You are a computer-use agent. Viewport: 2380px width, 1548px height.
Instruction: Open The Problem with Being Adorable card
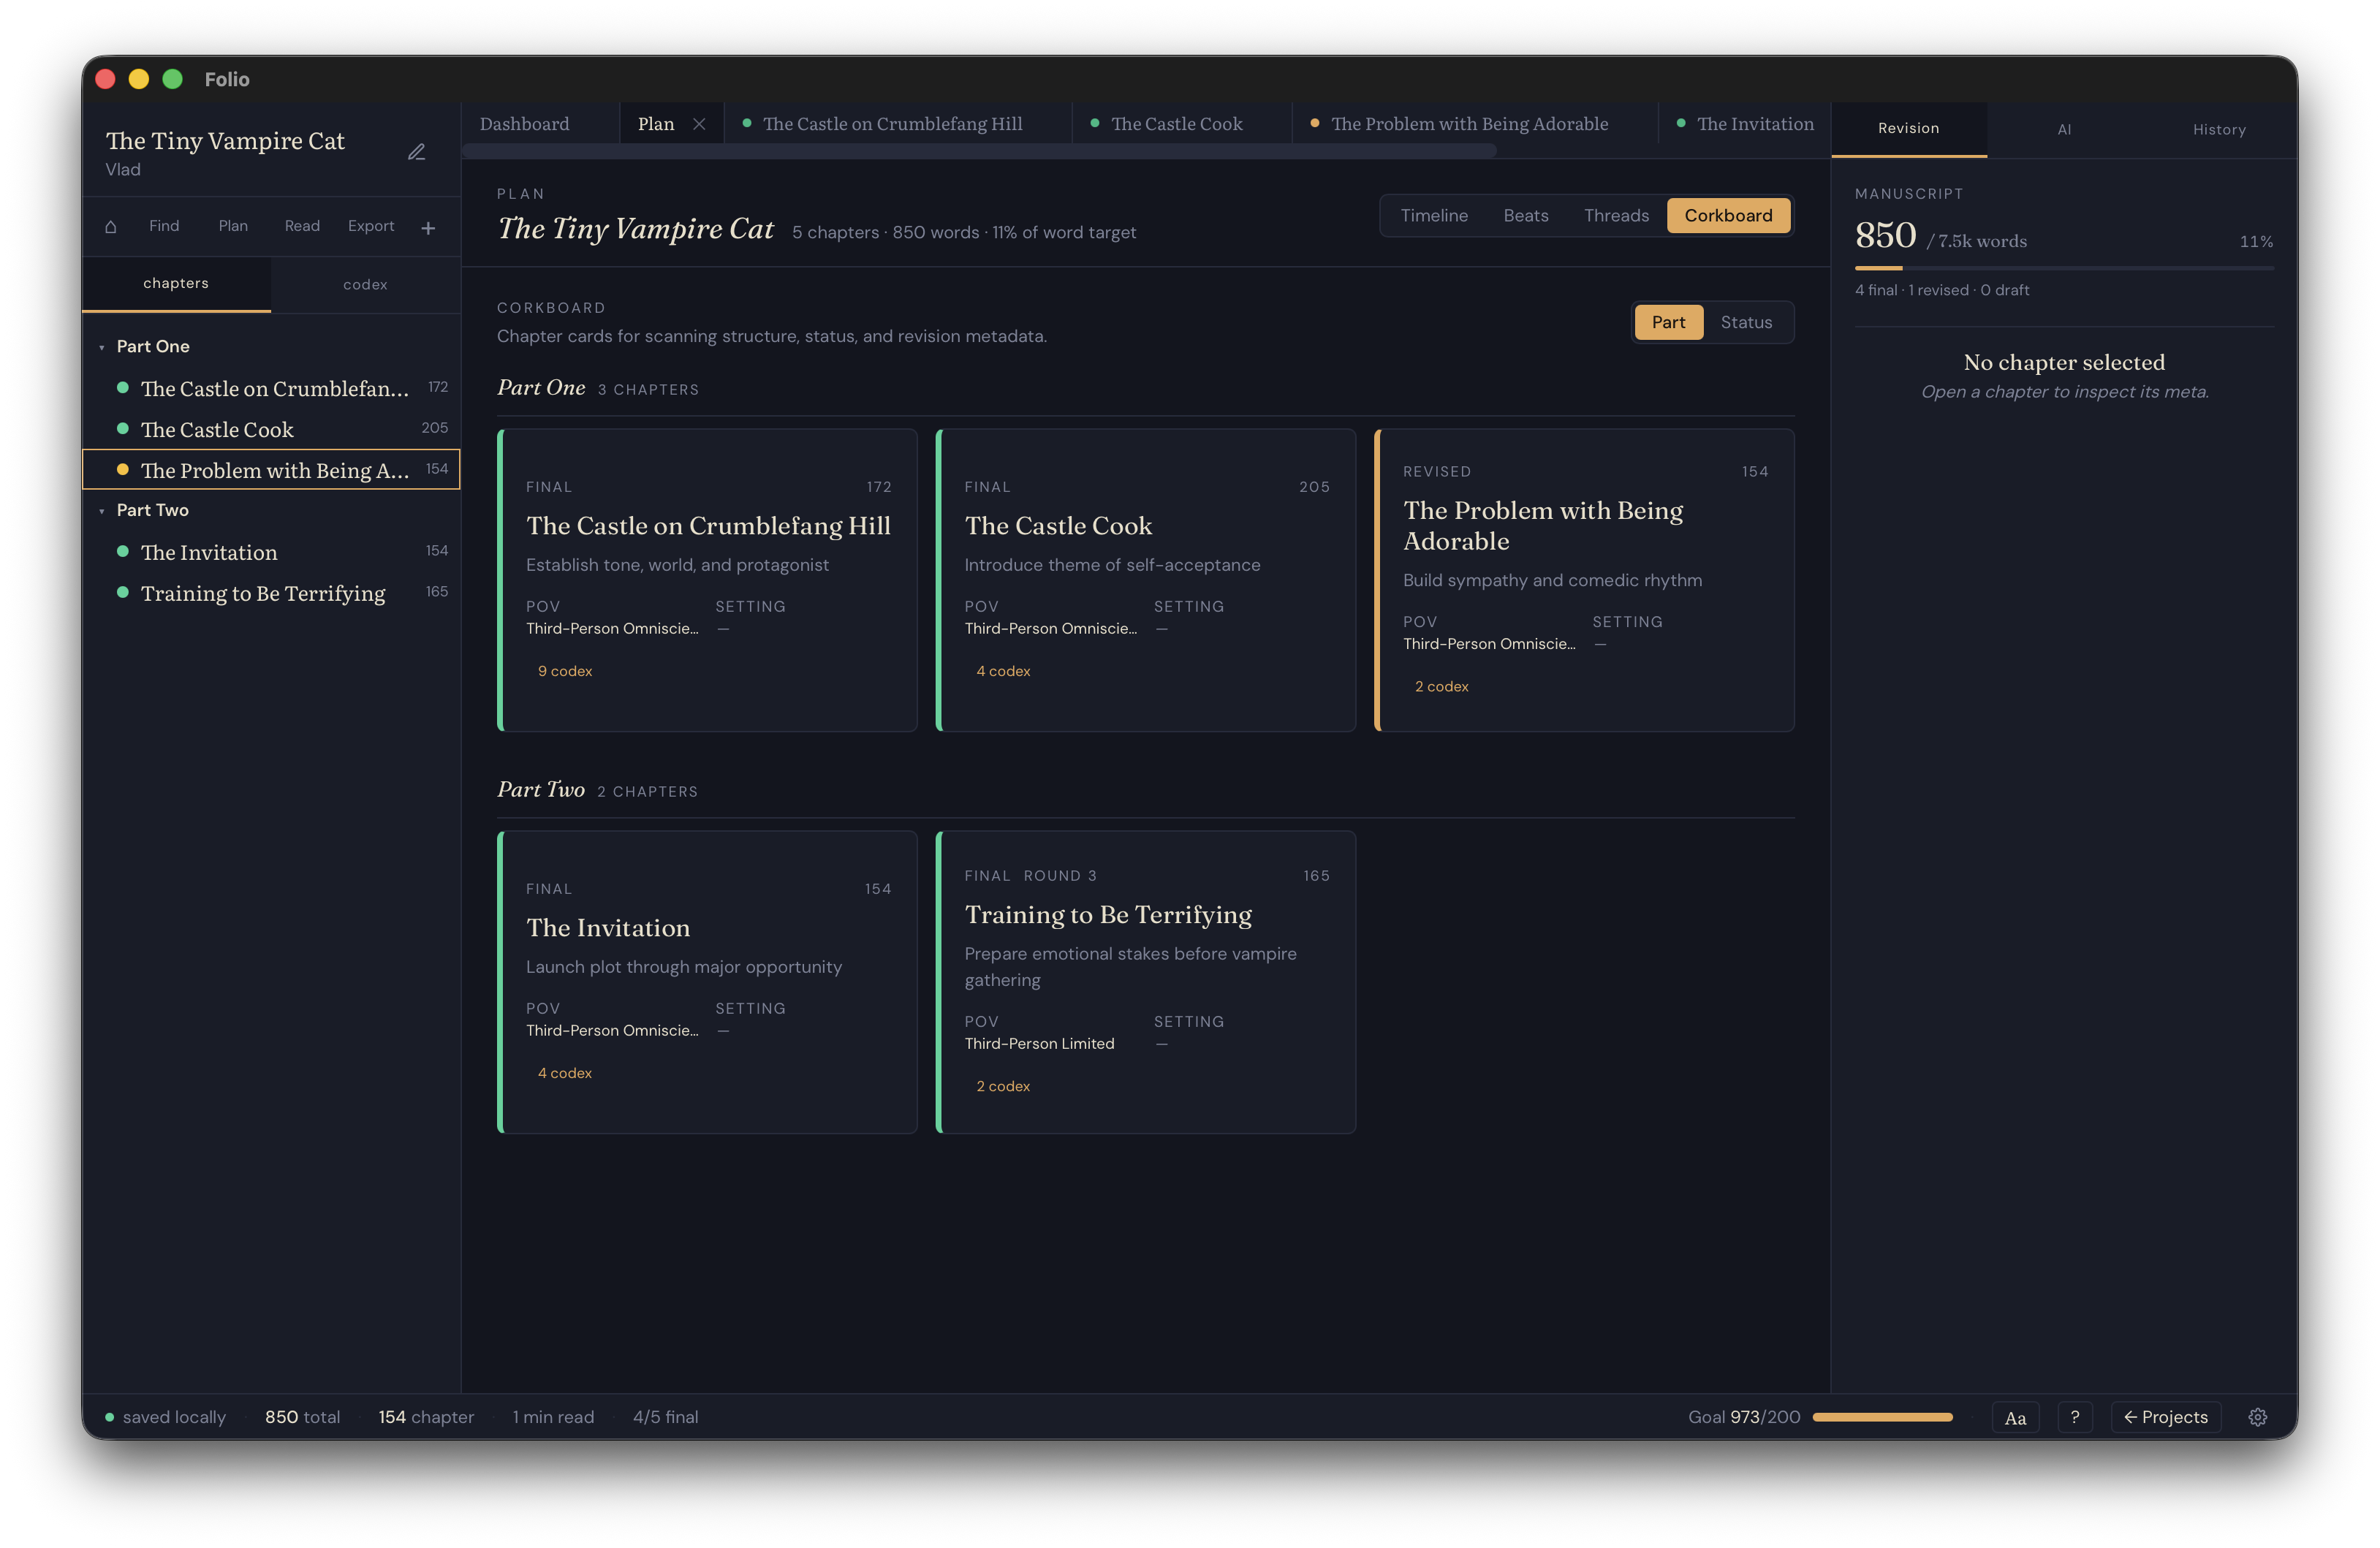pos(1584,580)
